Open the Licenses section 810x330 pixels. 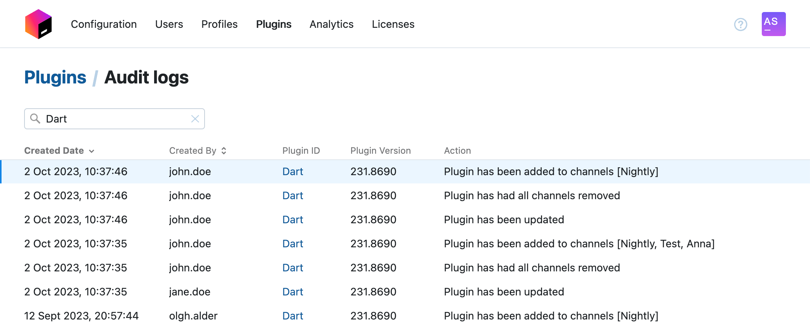(x=393, y=24)
